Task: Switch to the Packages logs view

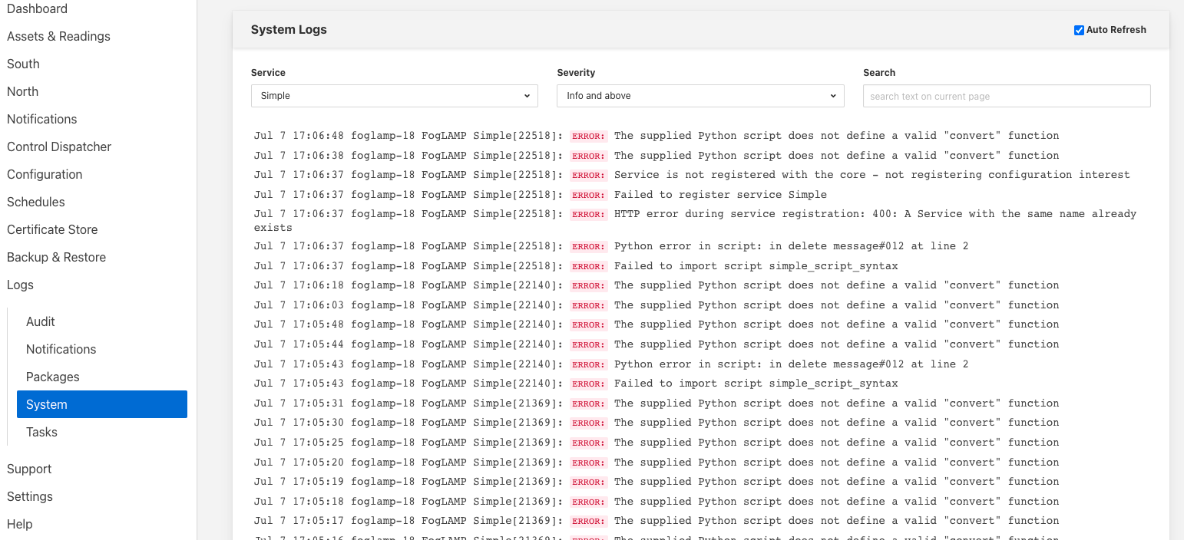Action: click(x=52, y=377)
